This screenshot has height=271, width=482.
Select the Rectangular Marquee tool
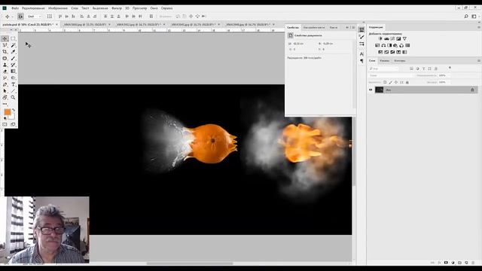pos(14,38)
